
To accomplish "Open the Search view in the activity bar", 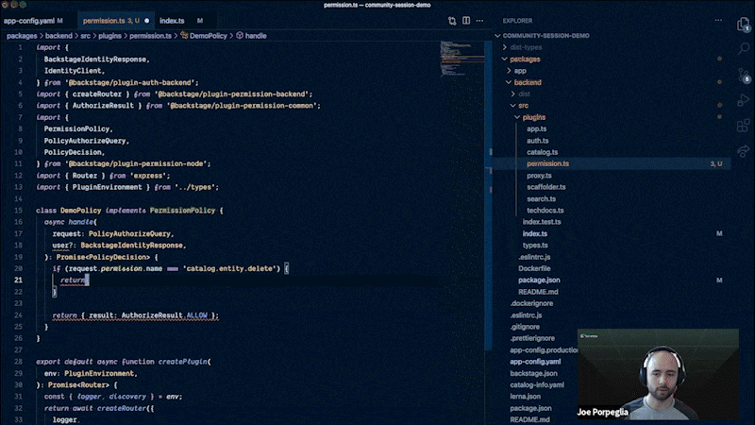I will point(743,48).
